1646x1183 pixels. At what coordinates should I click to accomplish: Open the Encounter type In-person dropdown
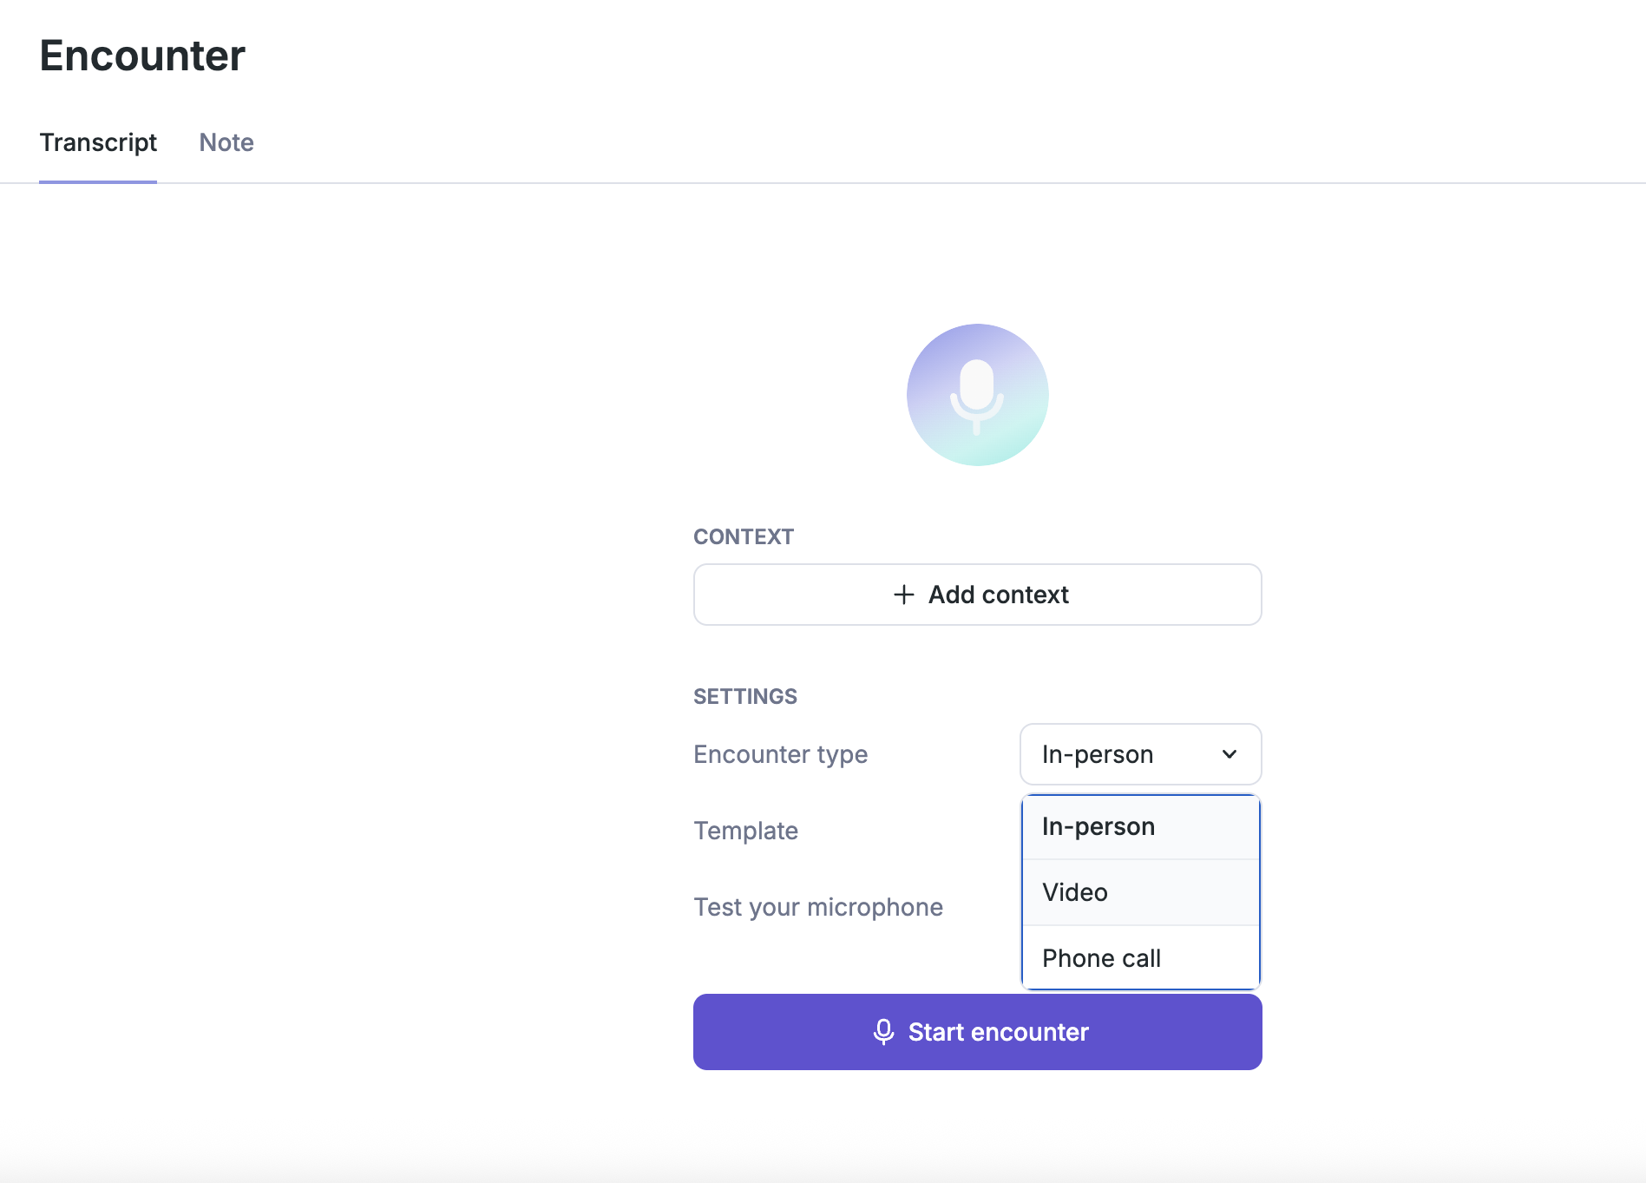pyautogui.click(x=1140, y=754)
